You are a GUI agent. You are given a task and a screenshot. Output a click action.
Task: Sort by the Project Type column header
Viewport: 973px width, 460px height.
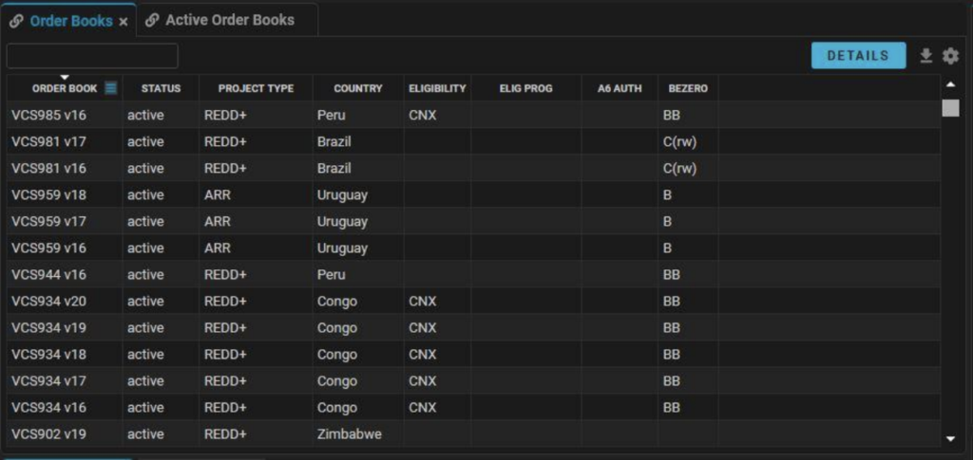[x=256, y=88]
